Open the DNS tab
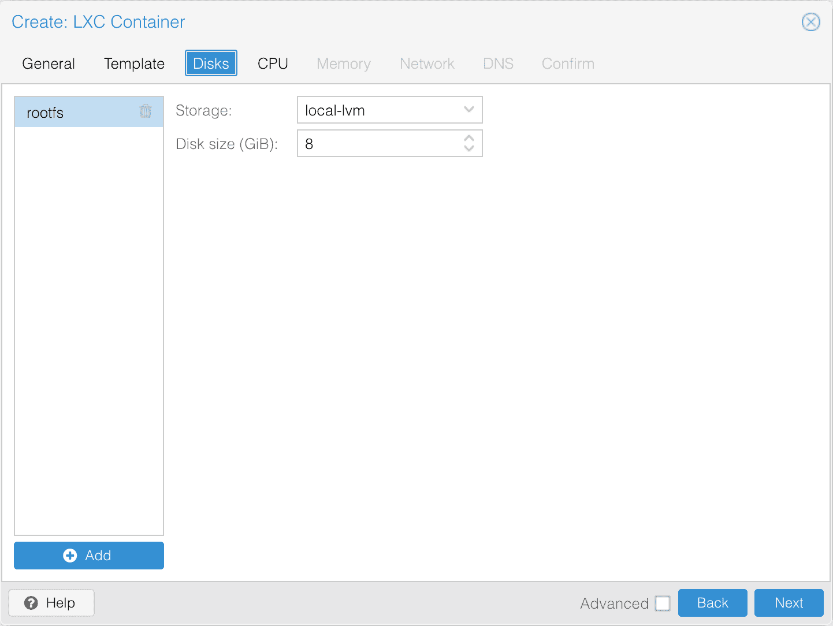The height and width of the screenshot is (626, 833). (498, 64)
